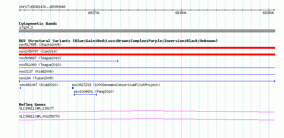Select the Cytogenetic Bands track title
The image size is (284, 138).
pyautogui.click(x=38, y=24)
